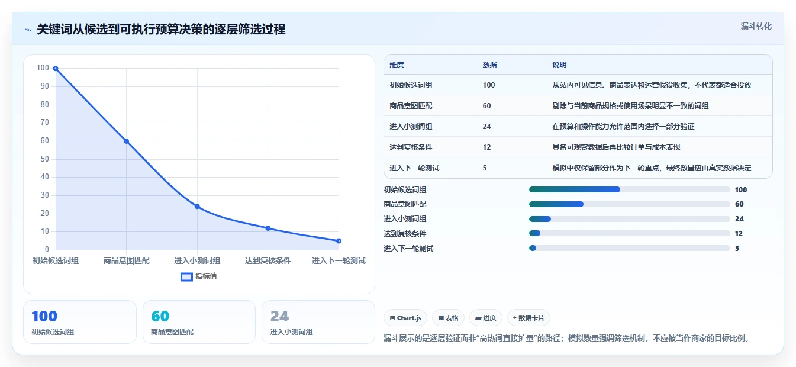
Task: Click the description starting 从站内可见信息
Action: pyautogui.click(x=652, y=85)
